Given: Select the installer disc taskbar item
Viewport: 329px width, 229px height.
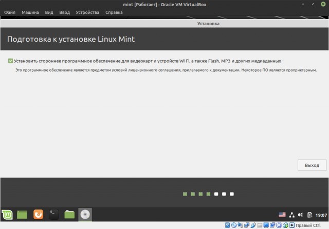Looking at the screenshot, I should point(85,215).
